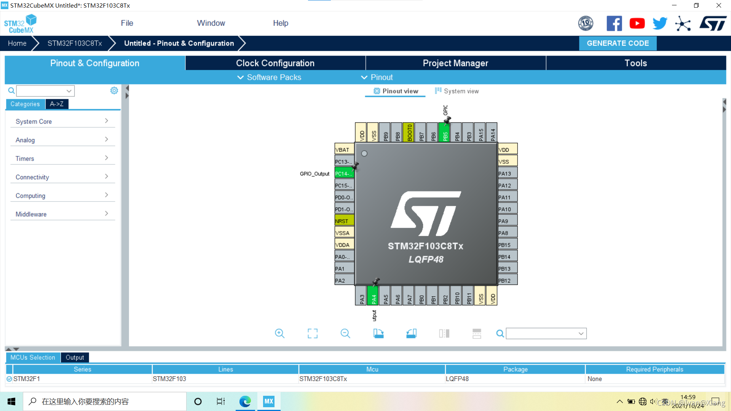Click the ST logo icon
This screenshot has width=731, height=411.
point(713,24)
